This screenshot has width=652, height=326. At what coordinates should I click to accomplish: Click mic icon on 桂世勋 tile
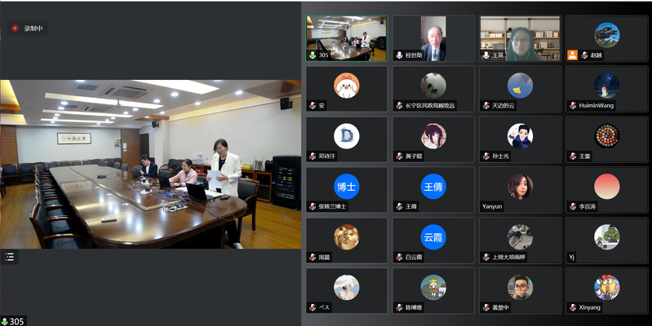pos(399,55)
